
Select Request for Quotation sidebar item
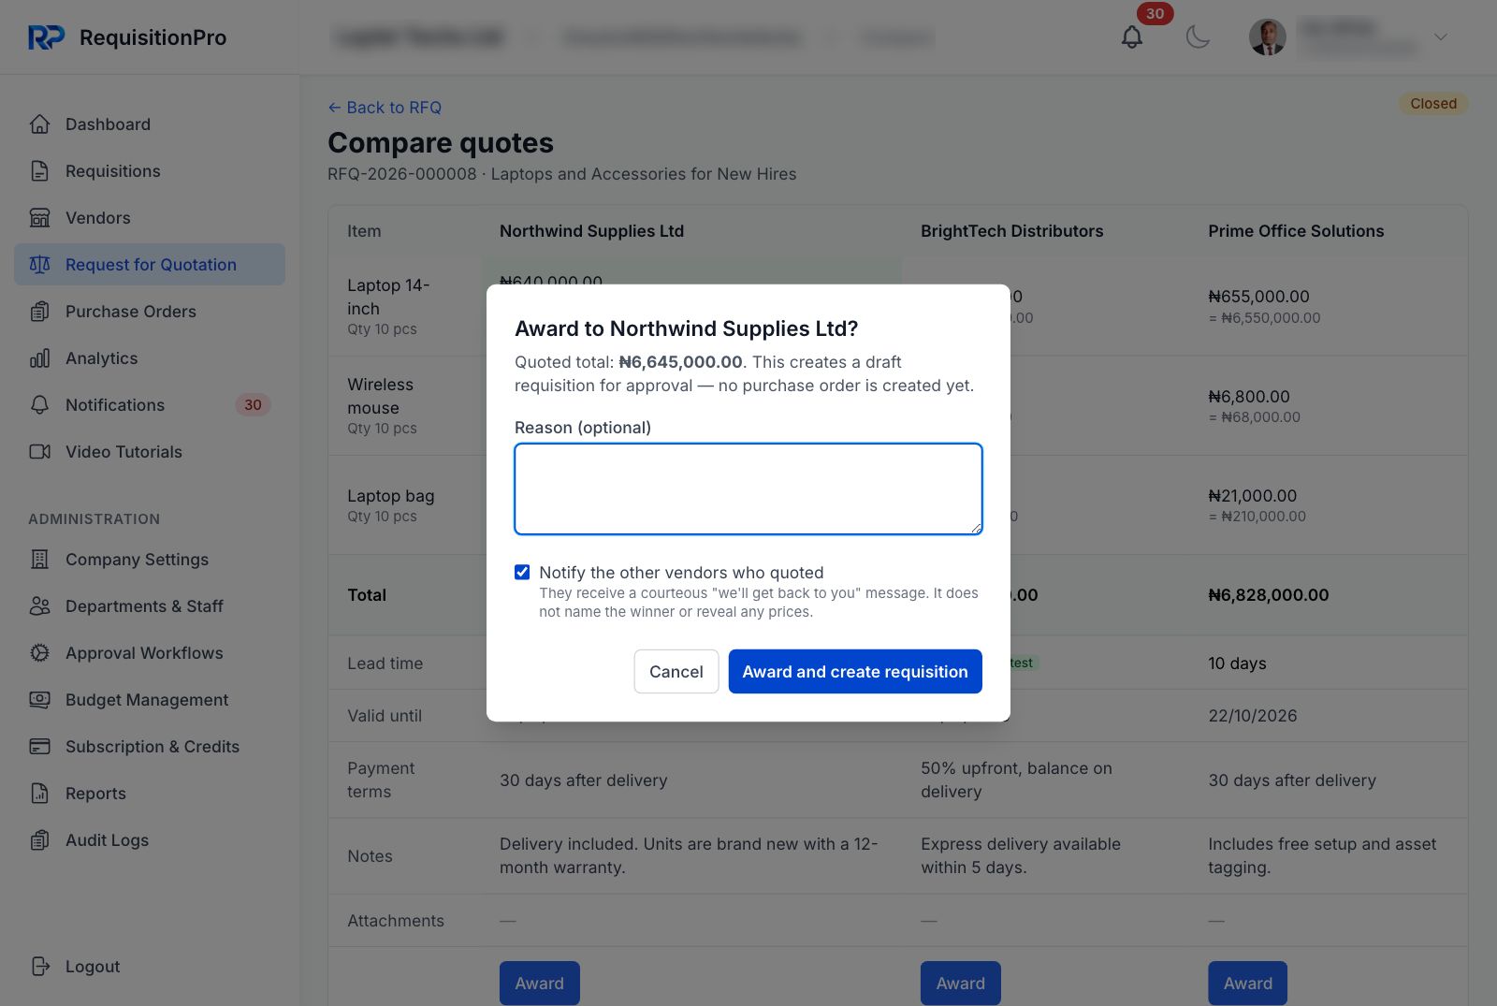pos(150,265)
